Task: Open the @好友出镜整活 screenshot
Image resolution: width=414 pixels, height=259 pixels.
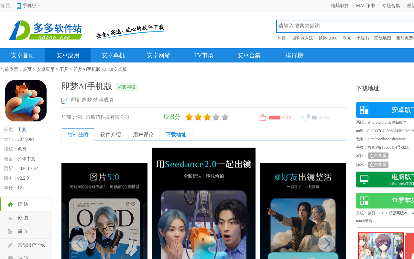Action: (303, 211)
